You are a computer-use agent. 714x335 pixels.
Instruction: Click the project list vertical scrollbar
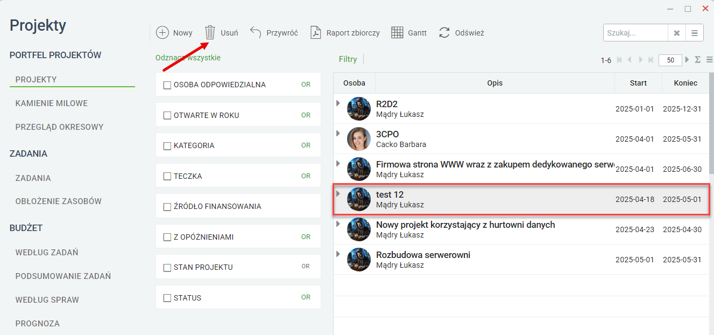coord(712,124)
